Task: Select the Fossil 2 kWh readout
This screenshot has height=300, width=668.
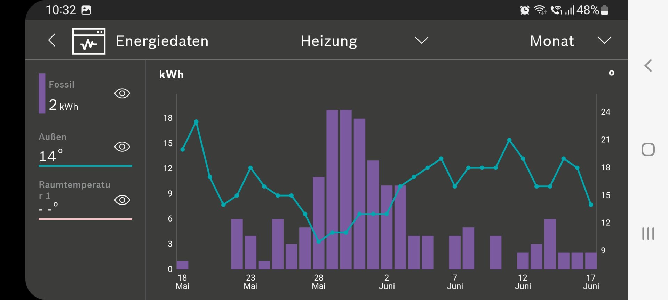Action: (64, 105)
